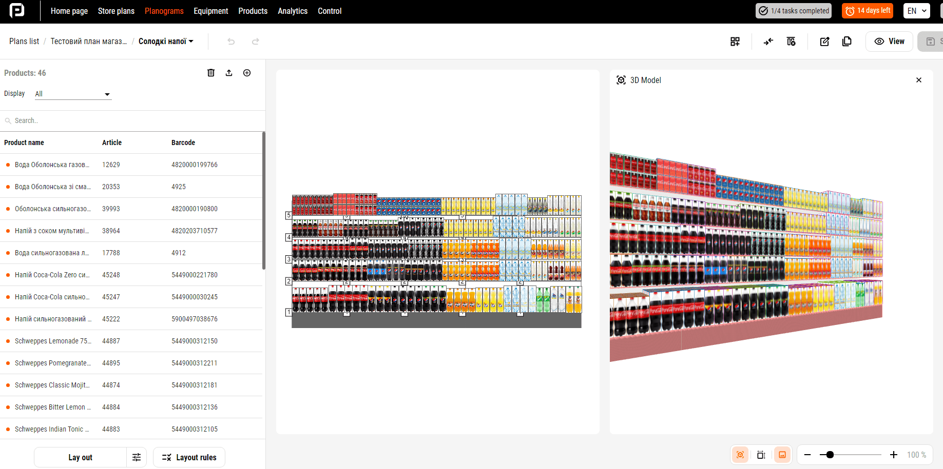The height and width of the screenshot is (469, 943).
Task: Click the add-blocks grid icon
Action: [735, 42]
